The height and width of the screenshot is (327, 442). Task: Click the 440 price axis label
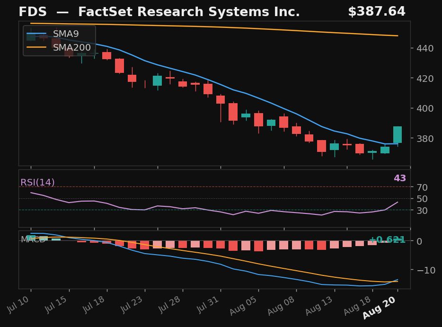(425, 48)
